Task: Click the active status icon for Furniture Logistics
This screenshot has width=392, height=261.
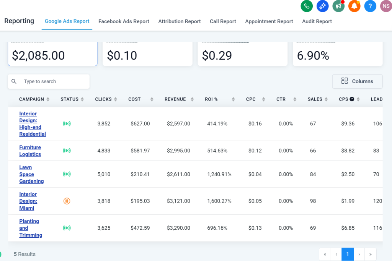Action: (67, 151)
